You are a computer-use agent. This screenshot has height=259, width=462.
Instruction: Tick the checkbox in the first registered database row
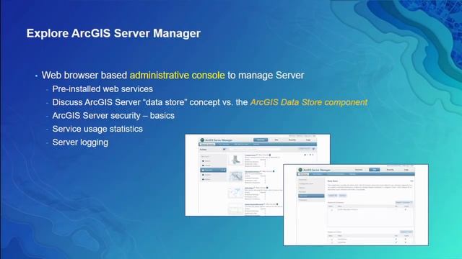click(x=332, y=210)
